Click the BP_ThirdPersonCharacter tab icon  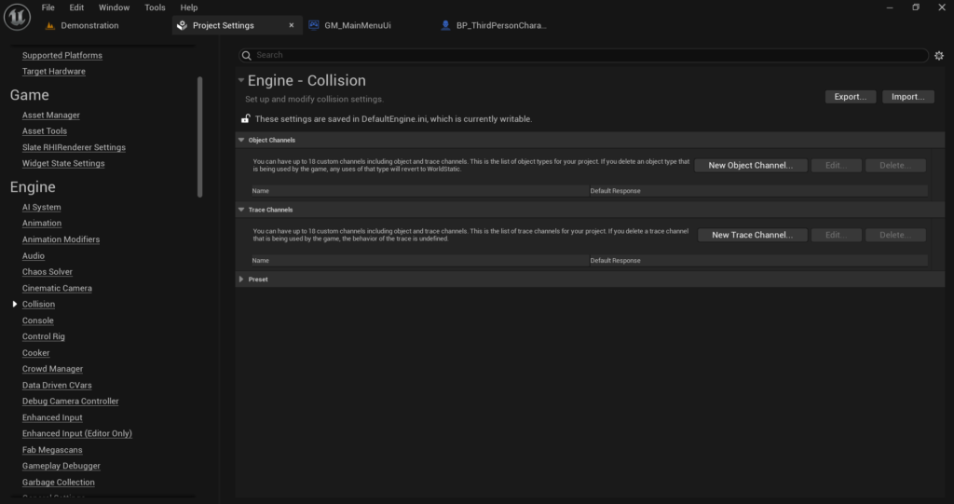[x=445, y=25]
